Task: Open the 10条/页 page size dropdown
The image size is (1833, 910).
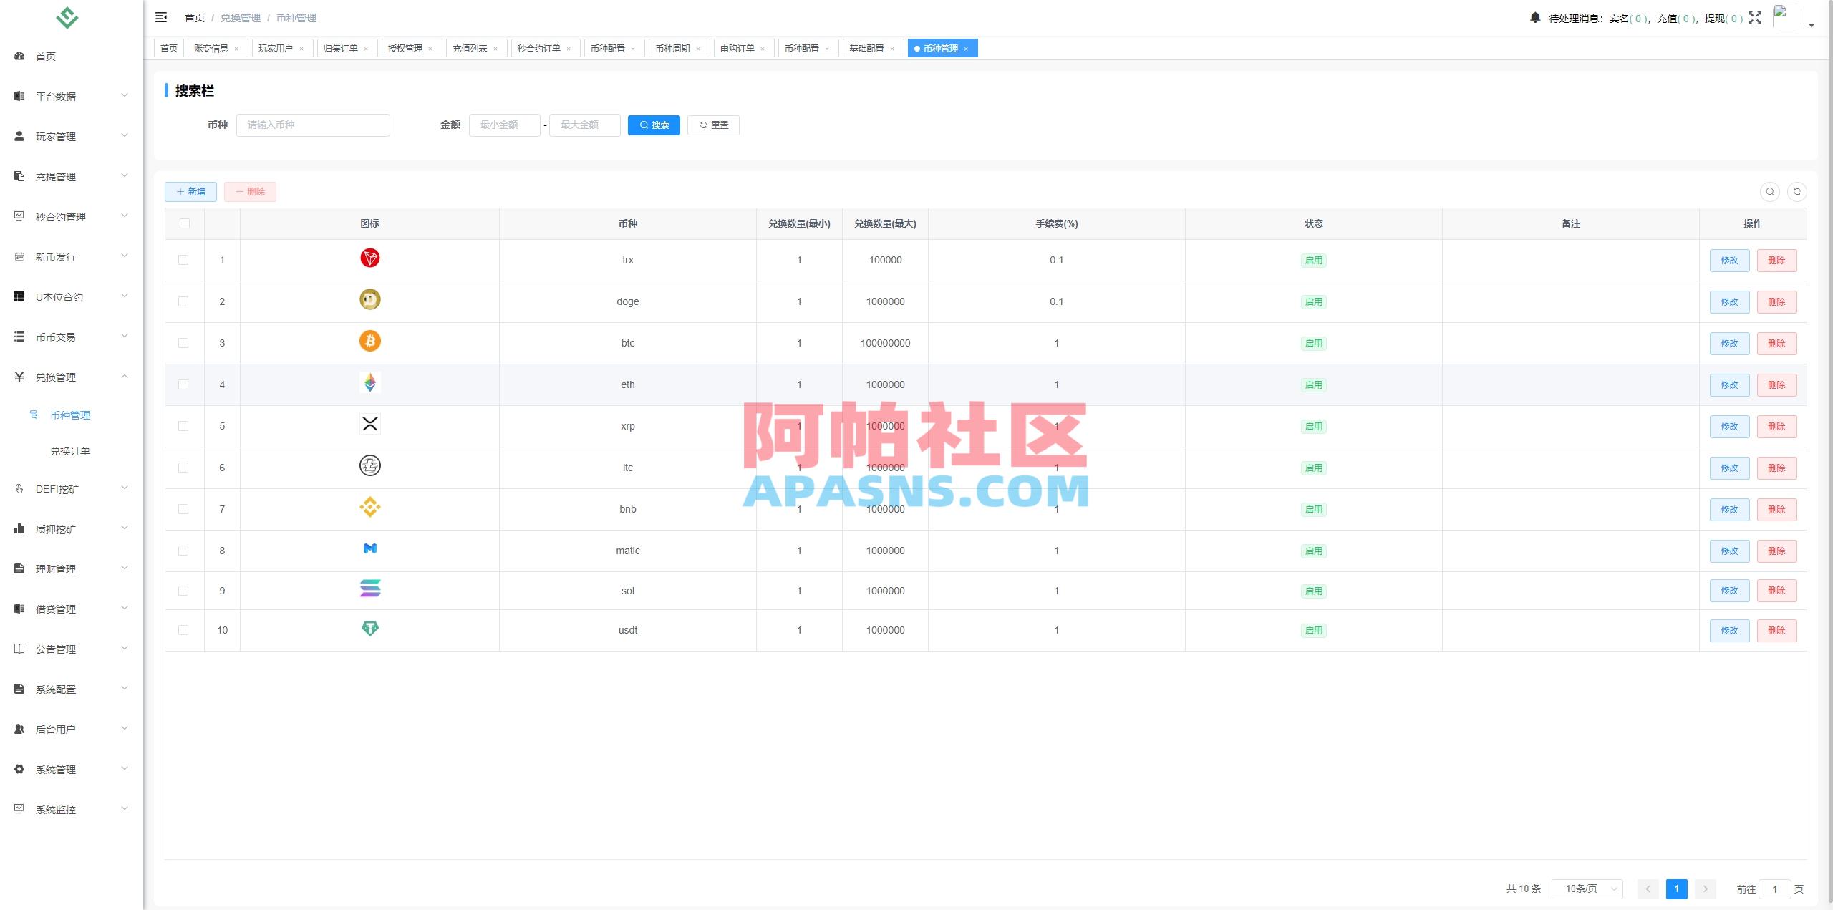Action: [x=1587, y=889]
